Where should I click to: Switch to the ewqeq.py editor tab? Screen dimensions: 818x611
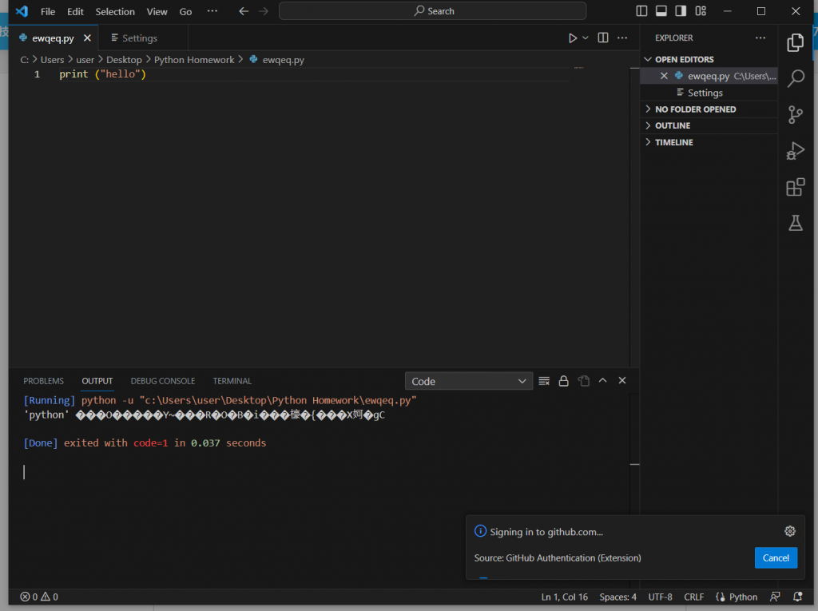pyautogui.click(x=53, y=38)
